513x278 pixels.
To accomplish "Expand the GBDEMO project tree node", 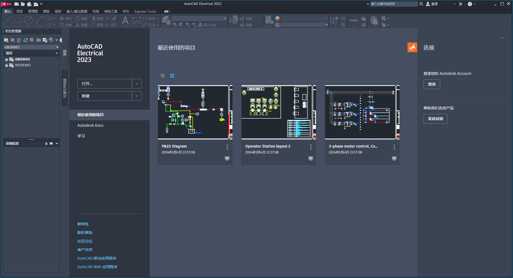I will (6, 59).
